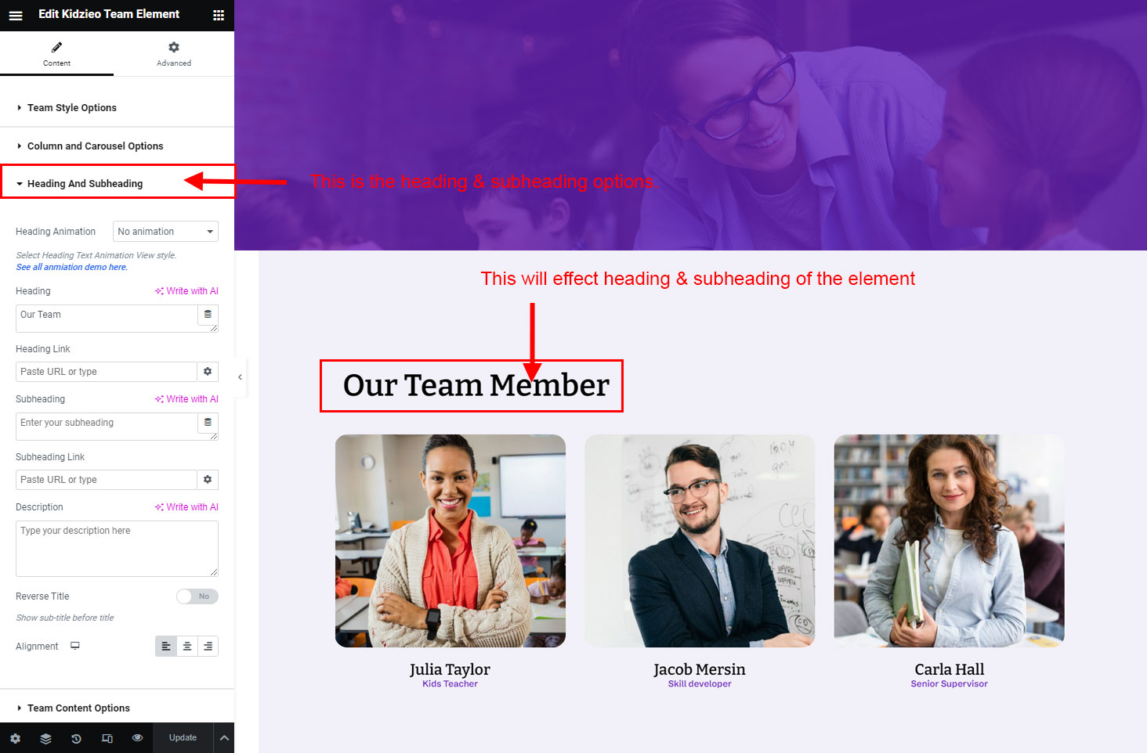Open the History icon in footer
Image resolution: width=1147 pixels, height=753 pixels.
tap(76, 738)
